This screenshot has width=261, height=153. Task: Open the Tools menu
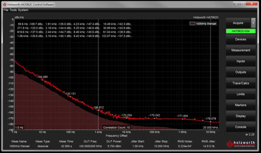pos(13,10)
